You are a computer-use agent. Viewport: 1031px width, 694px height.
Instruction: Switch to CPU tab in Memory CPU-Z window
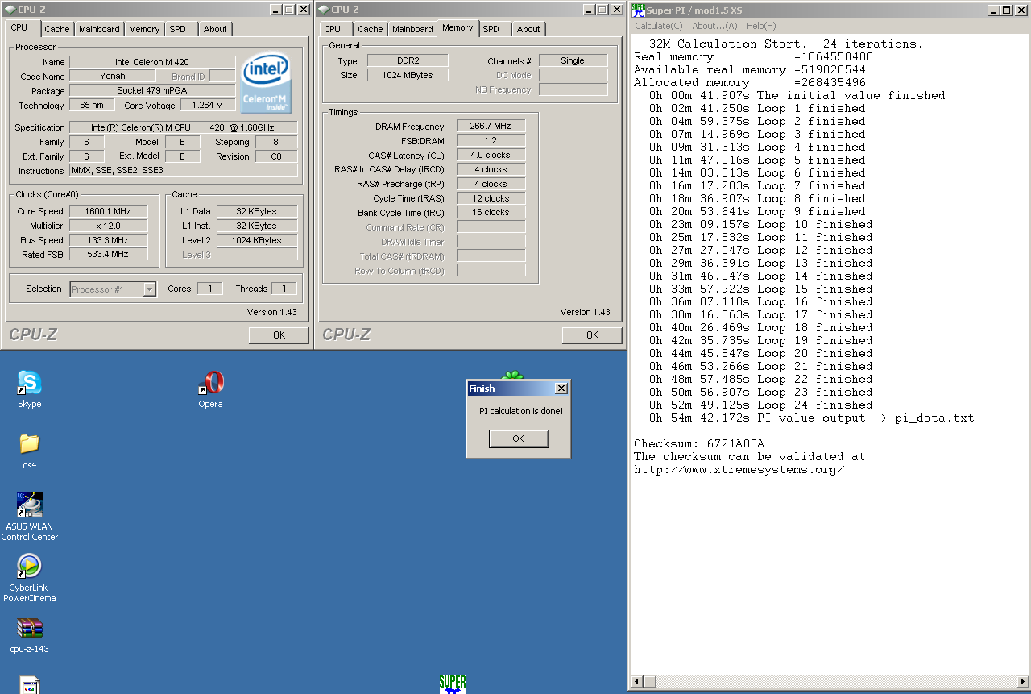pos(333,29)
